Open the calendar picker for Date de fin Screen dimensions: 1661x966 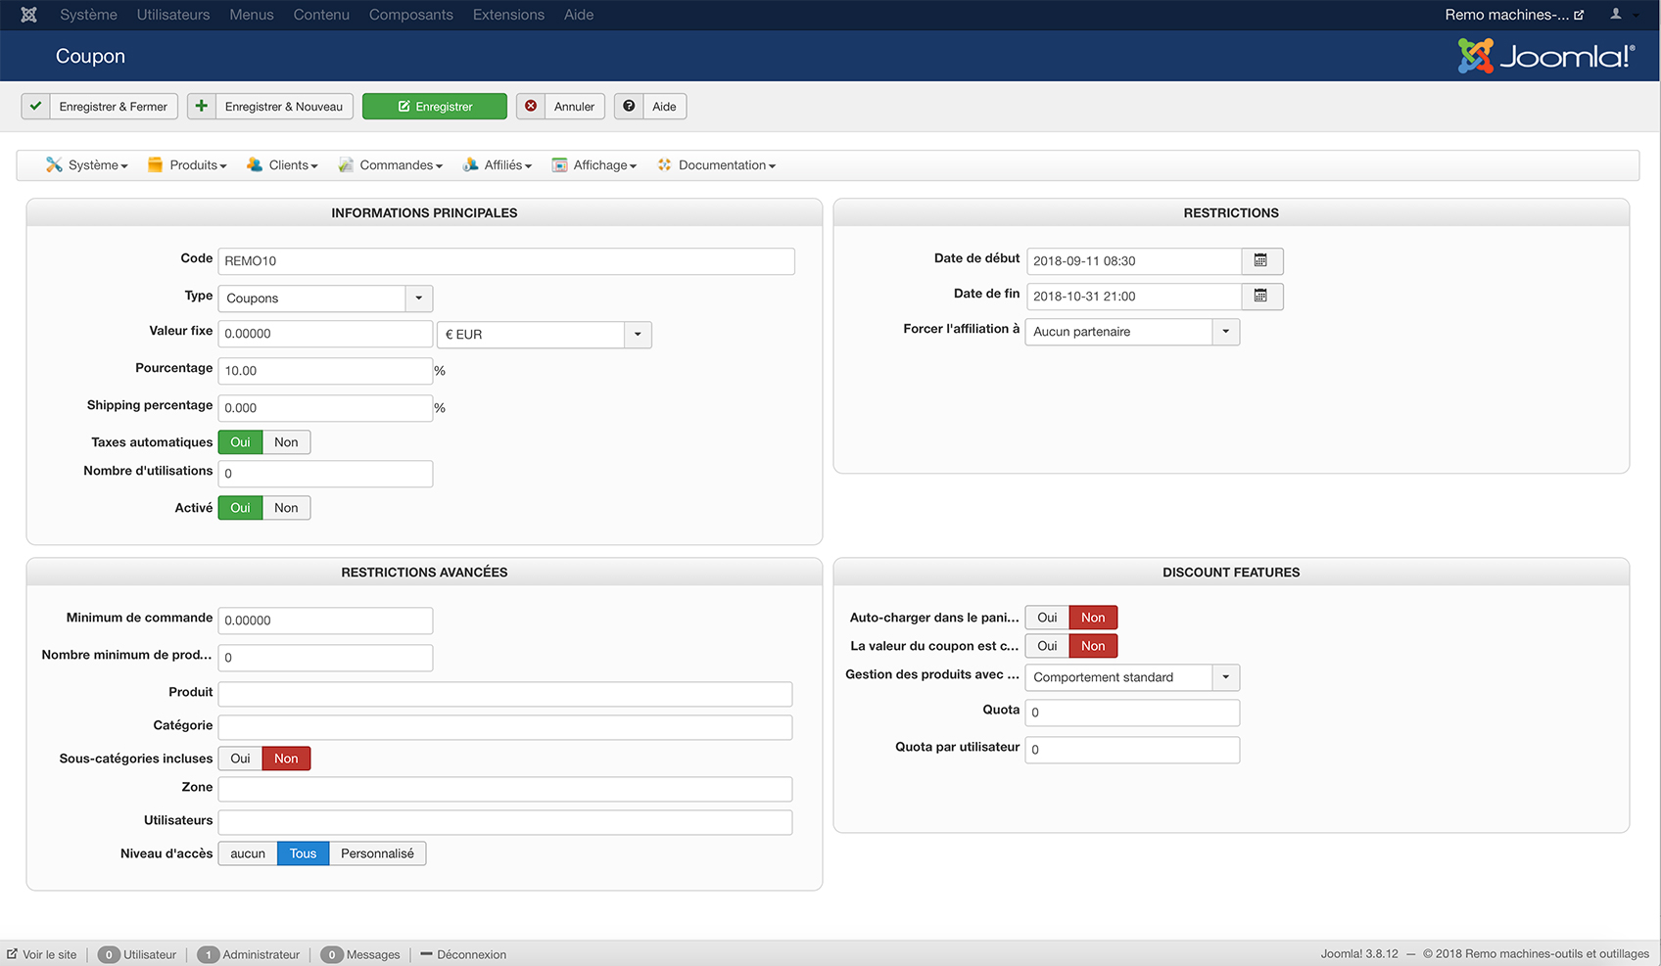(1261, 296)
